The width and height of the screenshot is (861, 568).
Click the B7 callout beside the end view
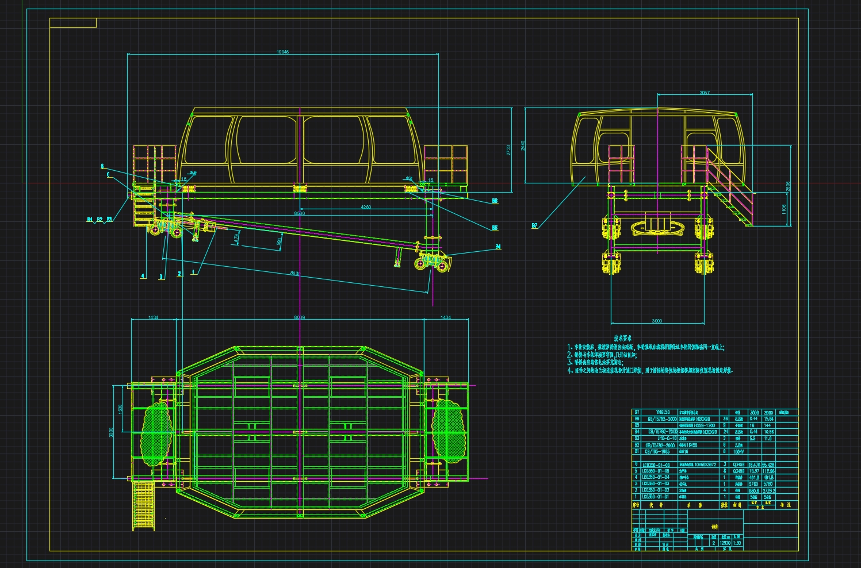(x=534, y=226)
